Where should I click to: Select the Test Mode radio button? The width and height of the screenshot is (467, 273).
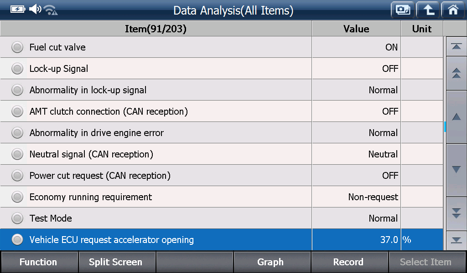click(x=17, y=218)
